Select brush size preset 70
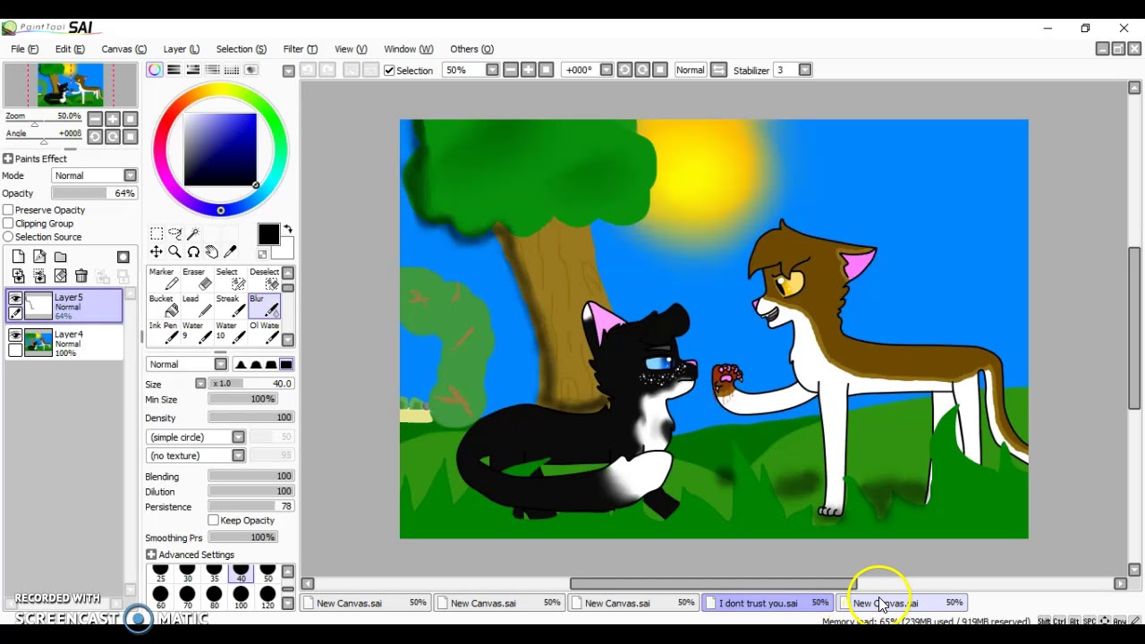The image size is (1145, 644). [x=187, y=598]
